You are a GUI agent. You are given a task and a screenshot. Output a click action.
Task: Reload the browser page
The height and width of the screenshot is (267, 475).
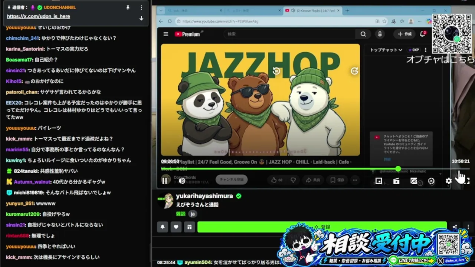click(x=170, y=21)
